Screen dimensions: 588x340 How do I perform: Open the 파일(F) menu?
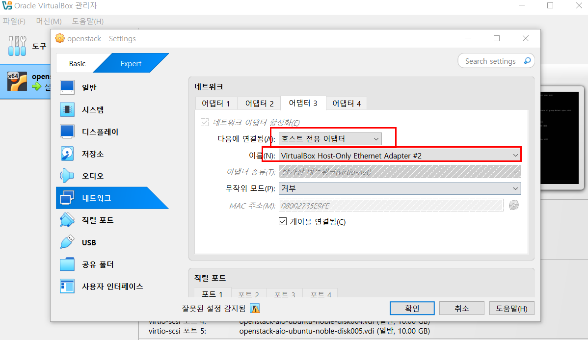click(14, 21)
